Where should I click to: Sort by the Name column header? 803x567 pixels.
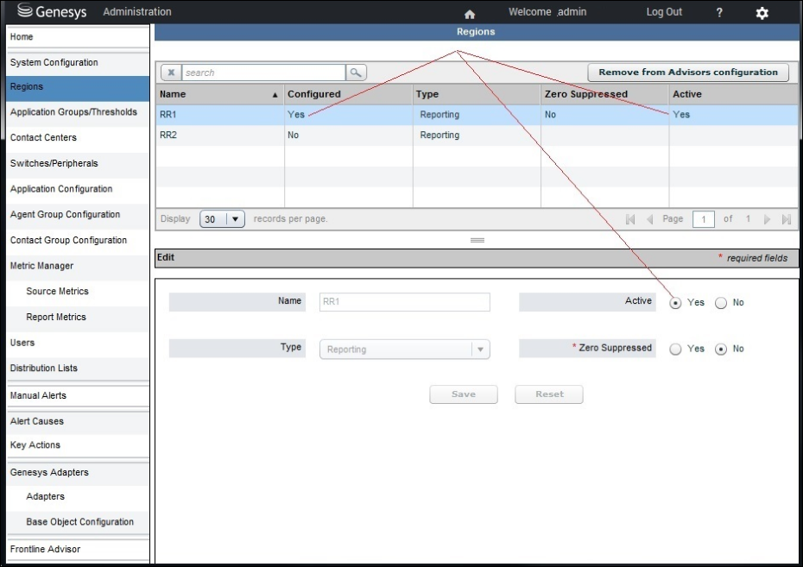click(x=219, y=94)
